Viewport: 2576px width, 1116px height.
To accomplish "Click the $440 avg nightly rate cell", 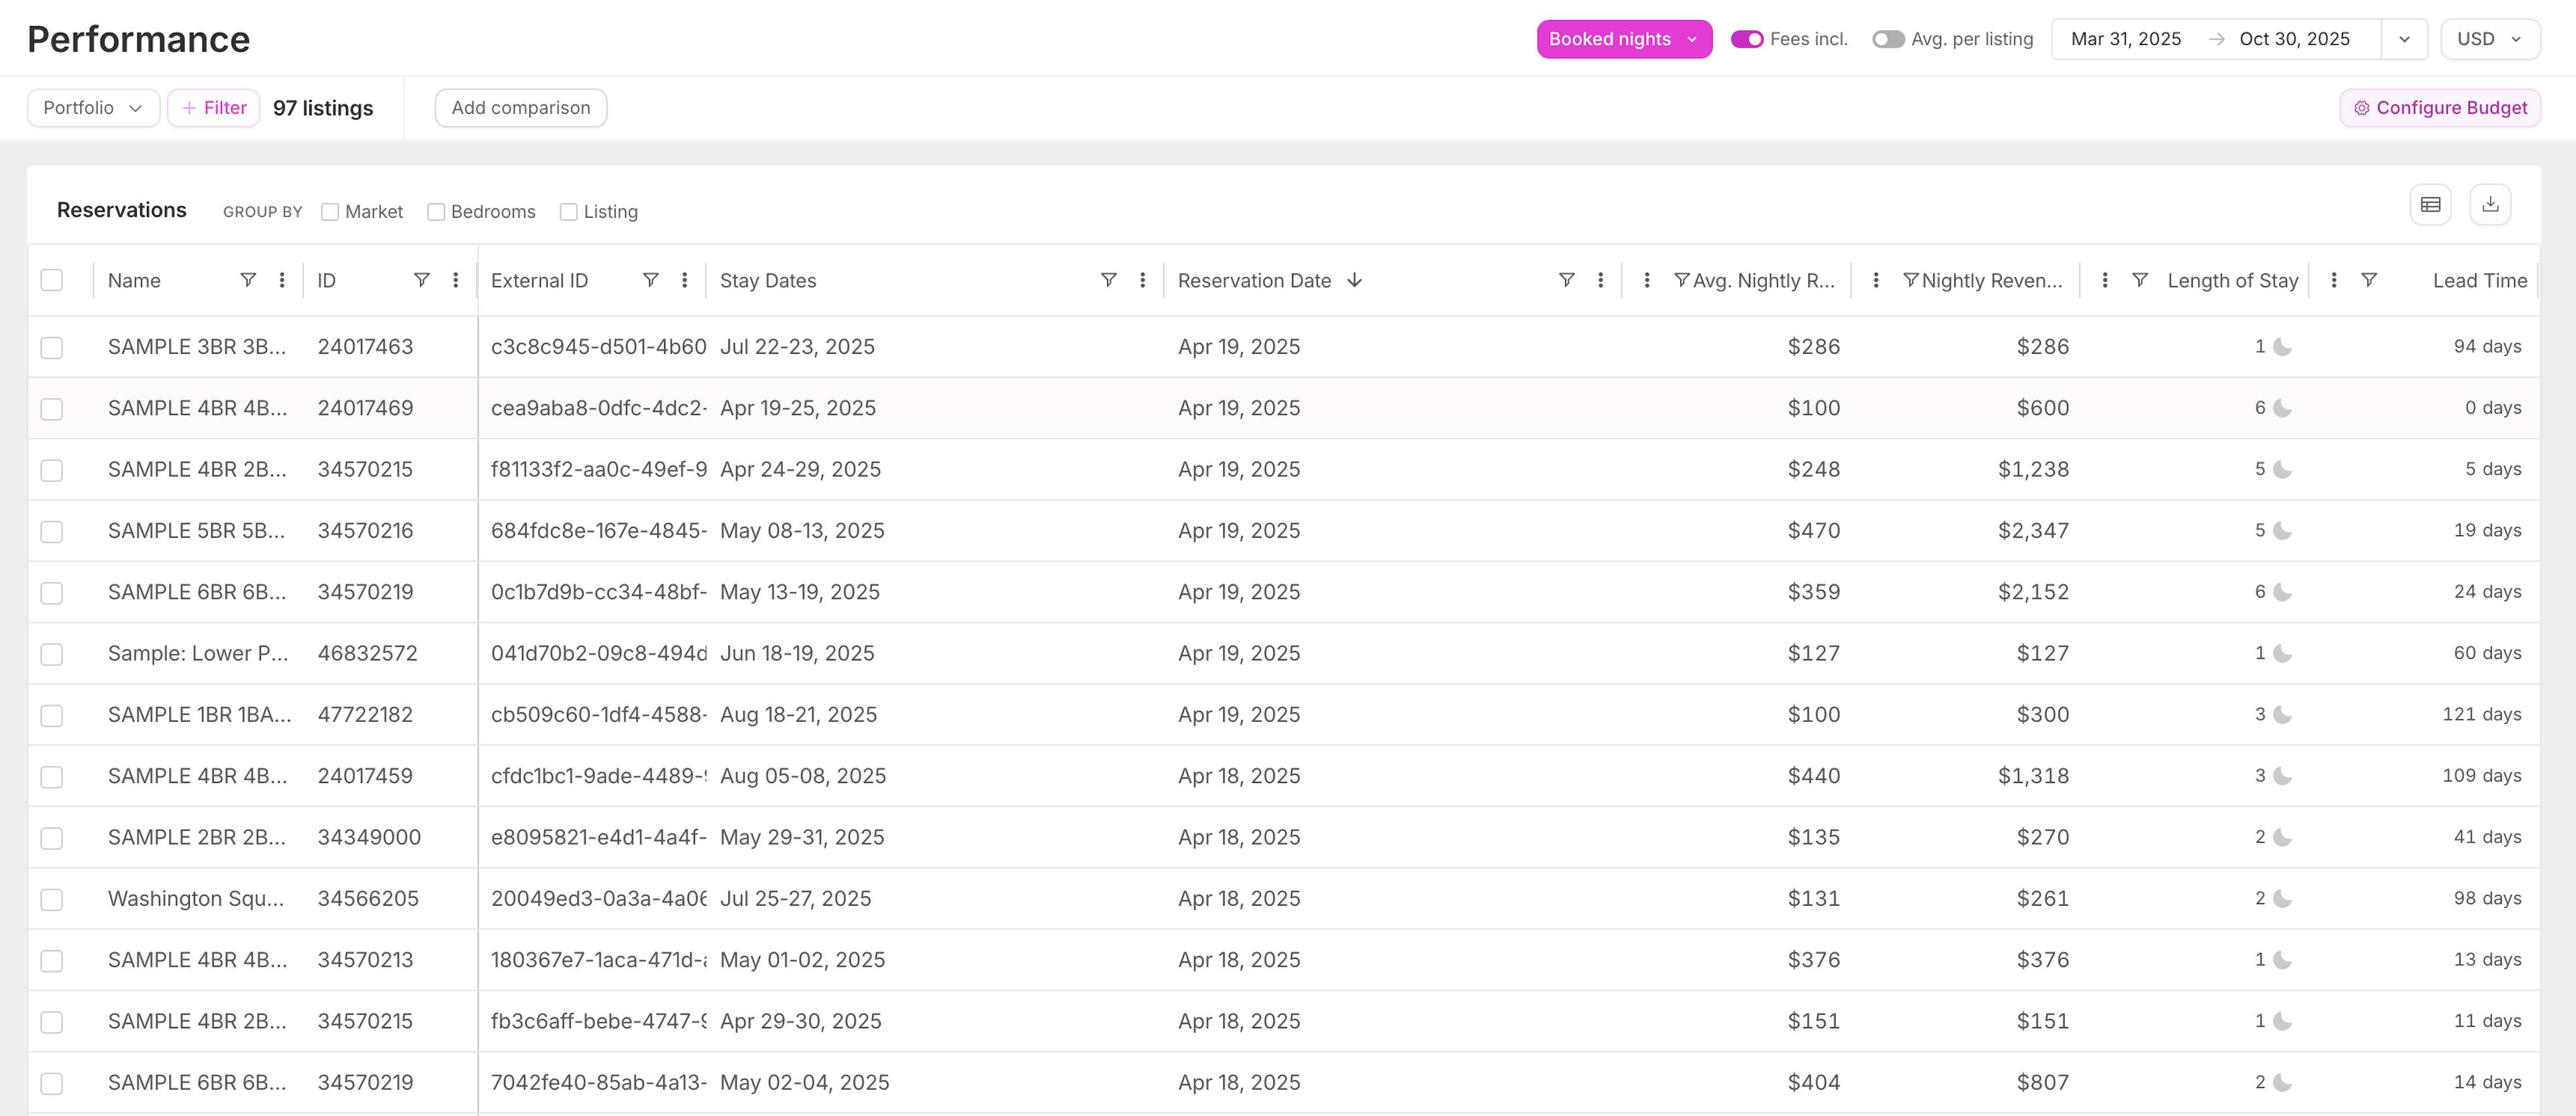I will [x=1814, y=776].
